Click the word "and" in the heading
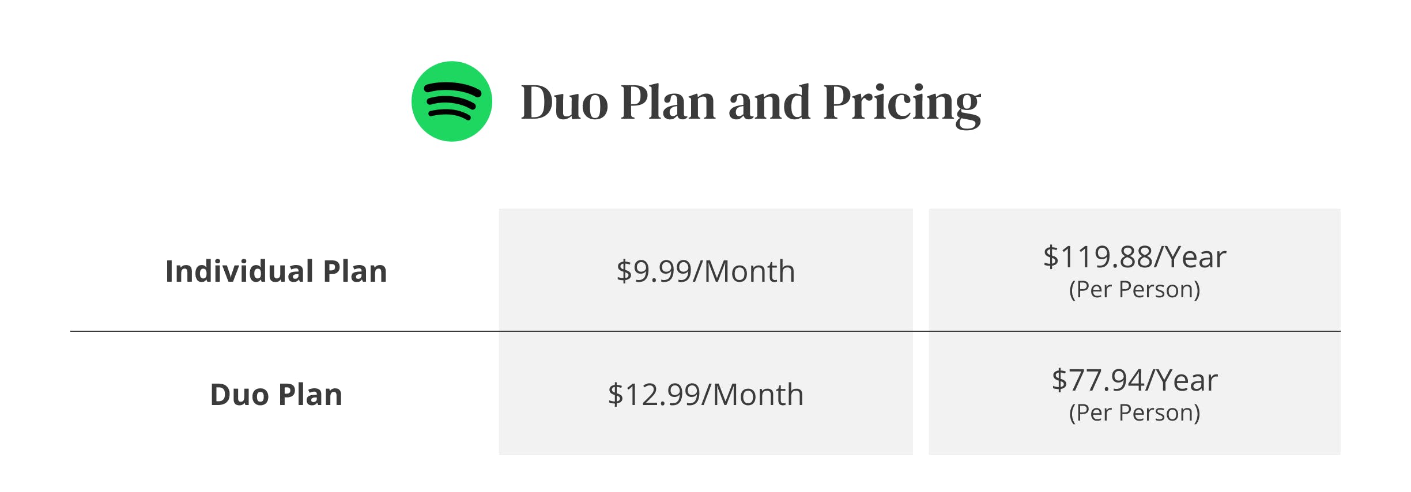The width and height of the screenshot is (1411, 492). coord(769,103)
